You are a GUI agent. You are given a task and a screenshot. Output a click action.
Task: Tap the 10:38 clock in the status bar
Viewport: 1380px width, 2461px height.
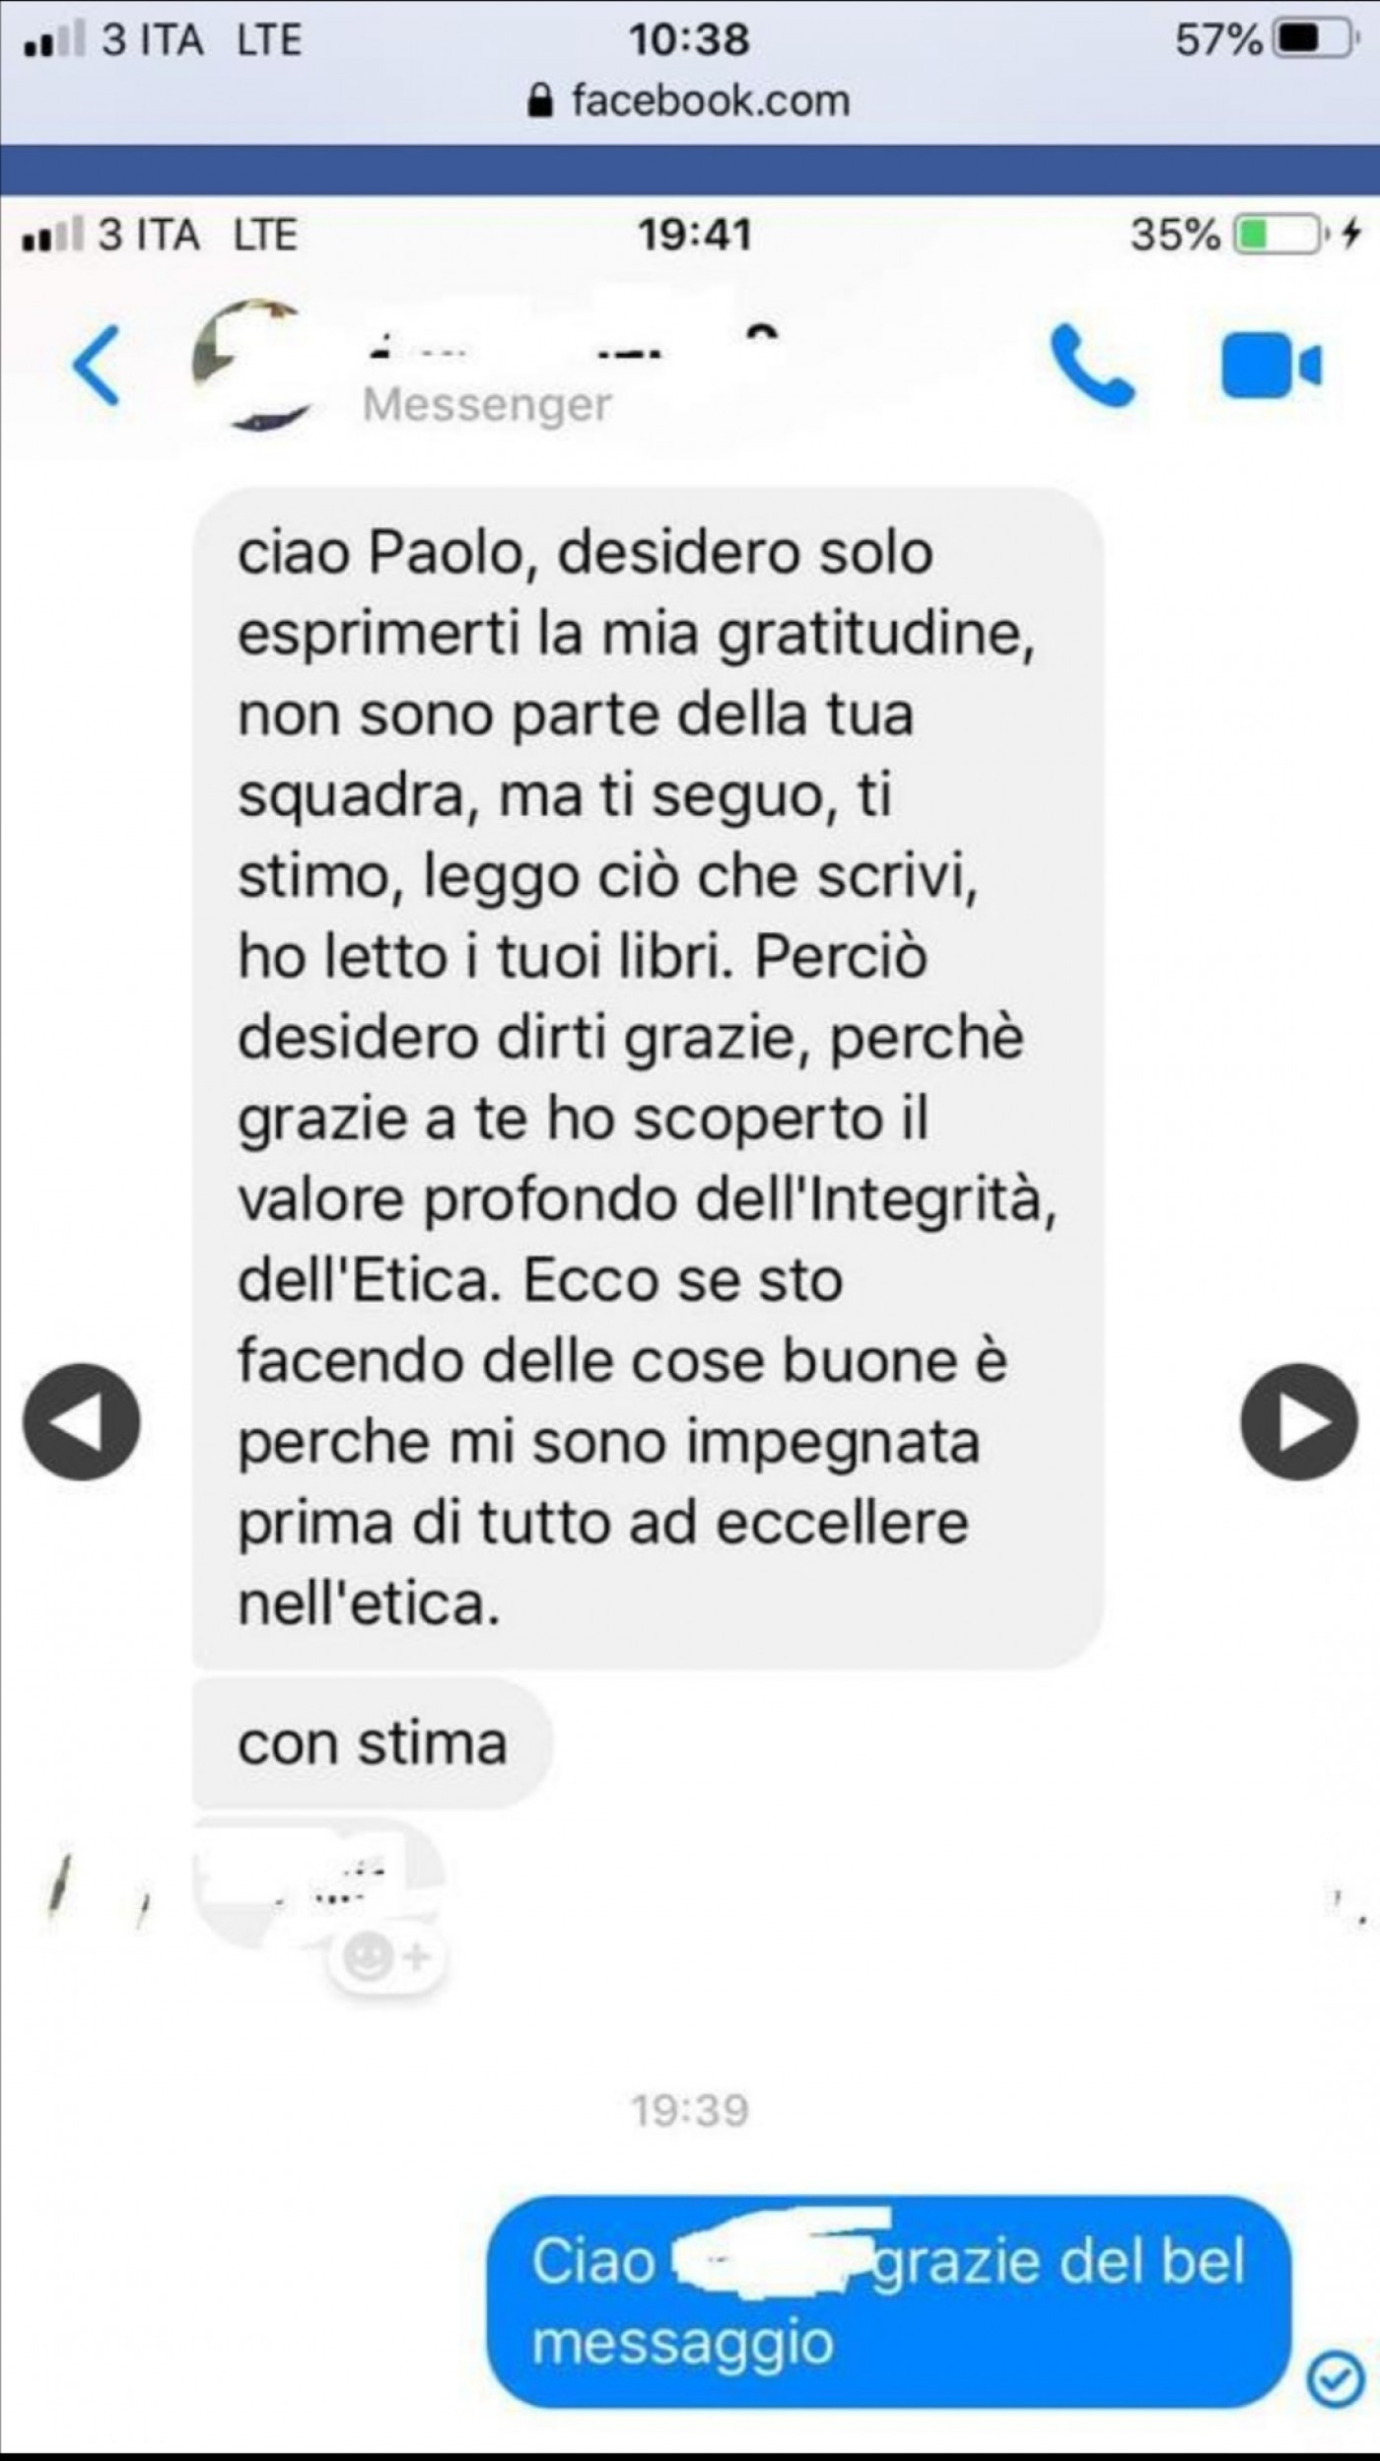[690, 40]
